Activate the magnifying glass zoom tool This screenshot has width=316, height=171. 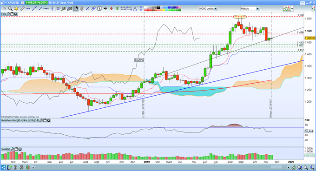pyautogui.click(x=10, y=9)
